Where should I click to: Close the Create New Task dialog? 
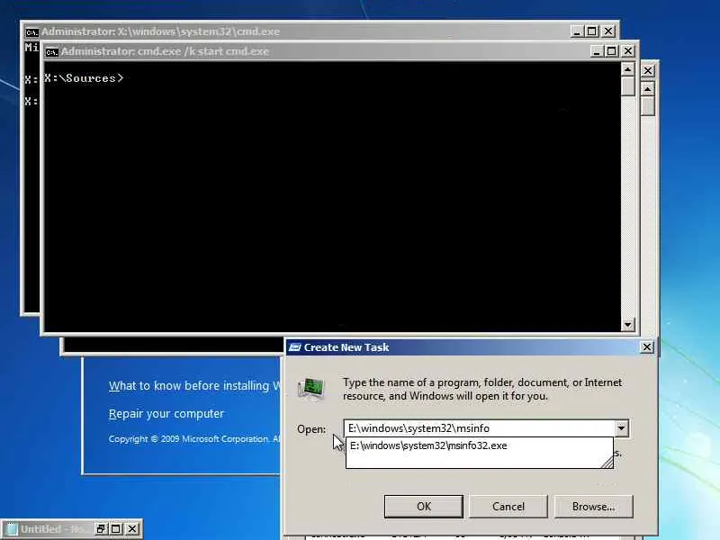(646, 347)
